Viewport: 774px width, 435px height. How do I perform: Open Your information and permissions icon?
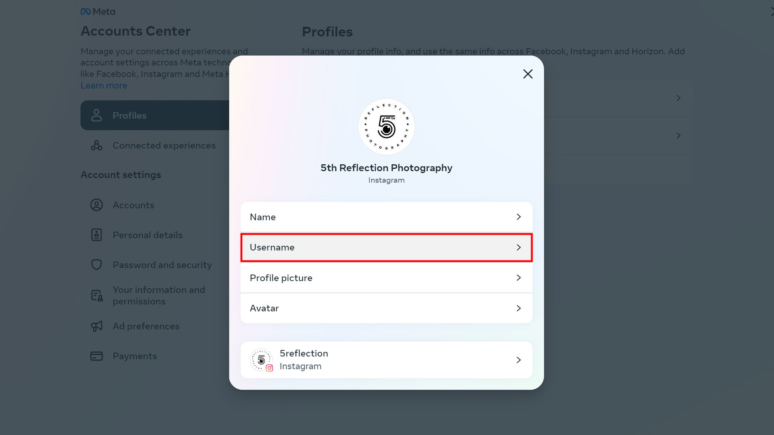[97, 296]
